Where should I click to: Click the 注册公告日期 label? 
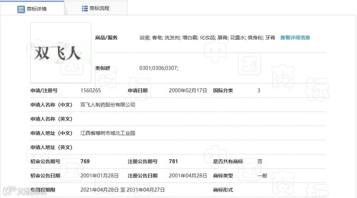[142, 176]
